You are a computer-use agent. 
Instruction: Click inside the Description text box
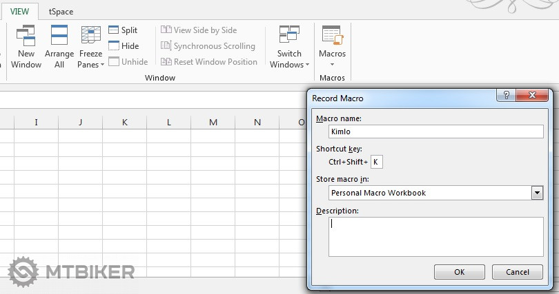point(435,236)
